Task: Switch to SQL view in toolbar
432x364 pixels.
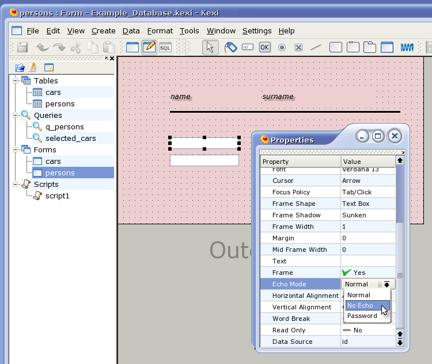Action: (x=165, y=48)
